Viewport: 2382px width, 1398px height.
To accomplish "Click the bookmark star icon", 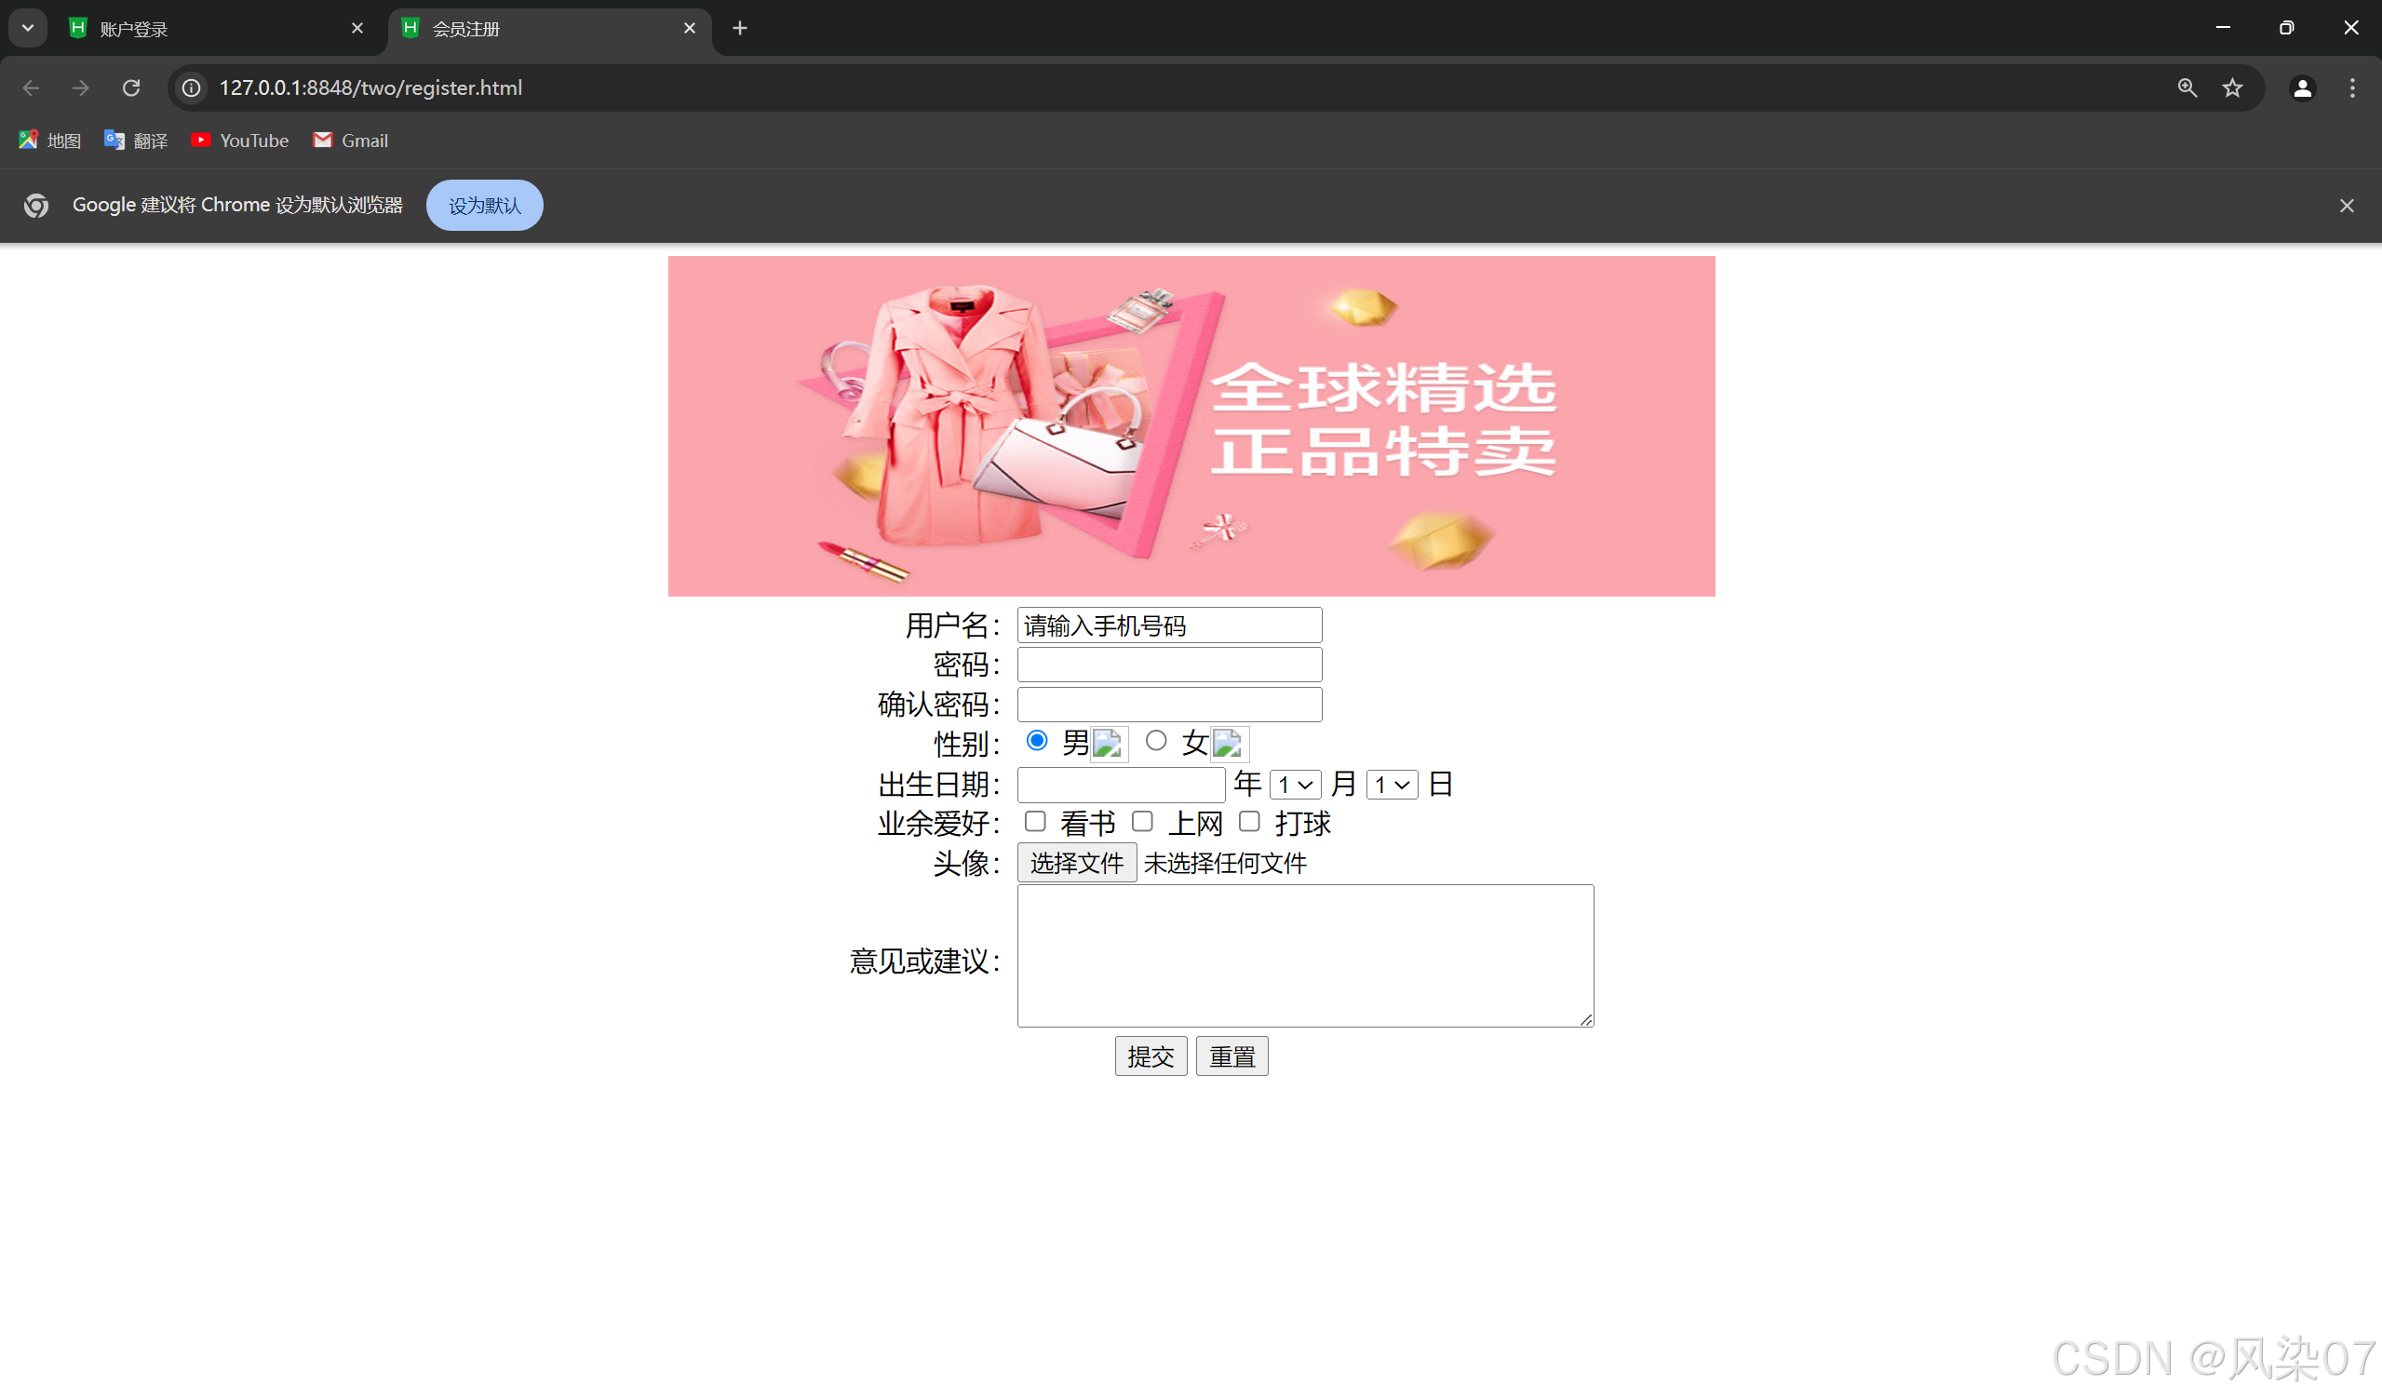I will (2233, 87).
